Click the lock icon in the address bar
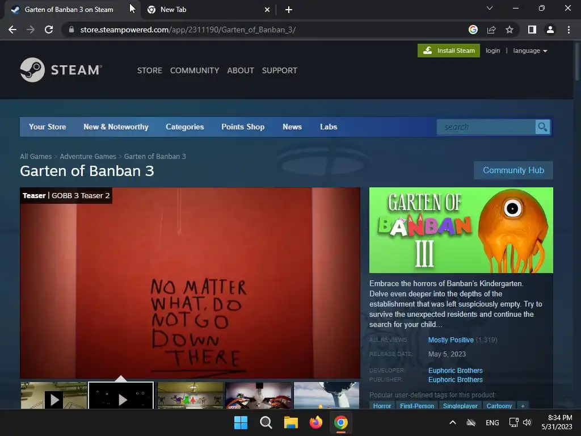The width and height of the screenshot is (581, 436). pyautogui.click(x=71, y=30)
